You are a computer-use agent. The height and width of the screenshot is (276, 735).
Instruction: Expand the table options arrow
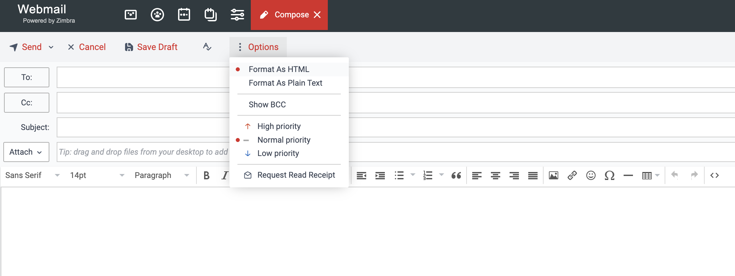point(657,175)
